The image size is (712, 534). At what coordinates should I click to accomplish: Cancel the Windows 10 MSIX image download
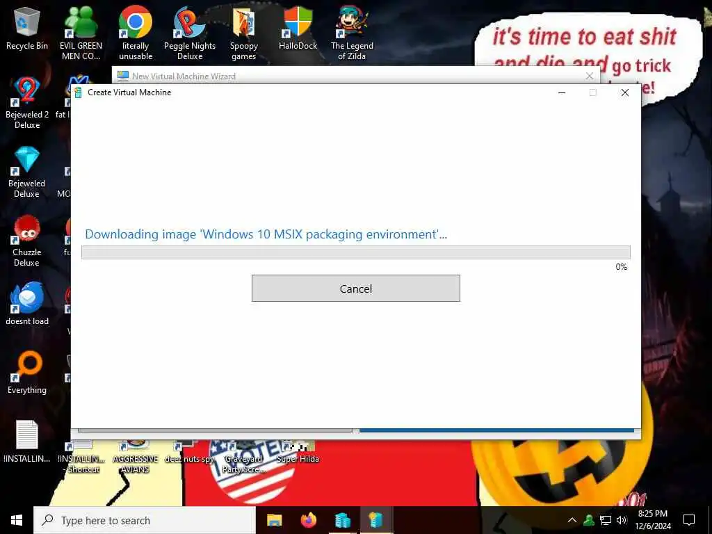coord(355,289)
